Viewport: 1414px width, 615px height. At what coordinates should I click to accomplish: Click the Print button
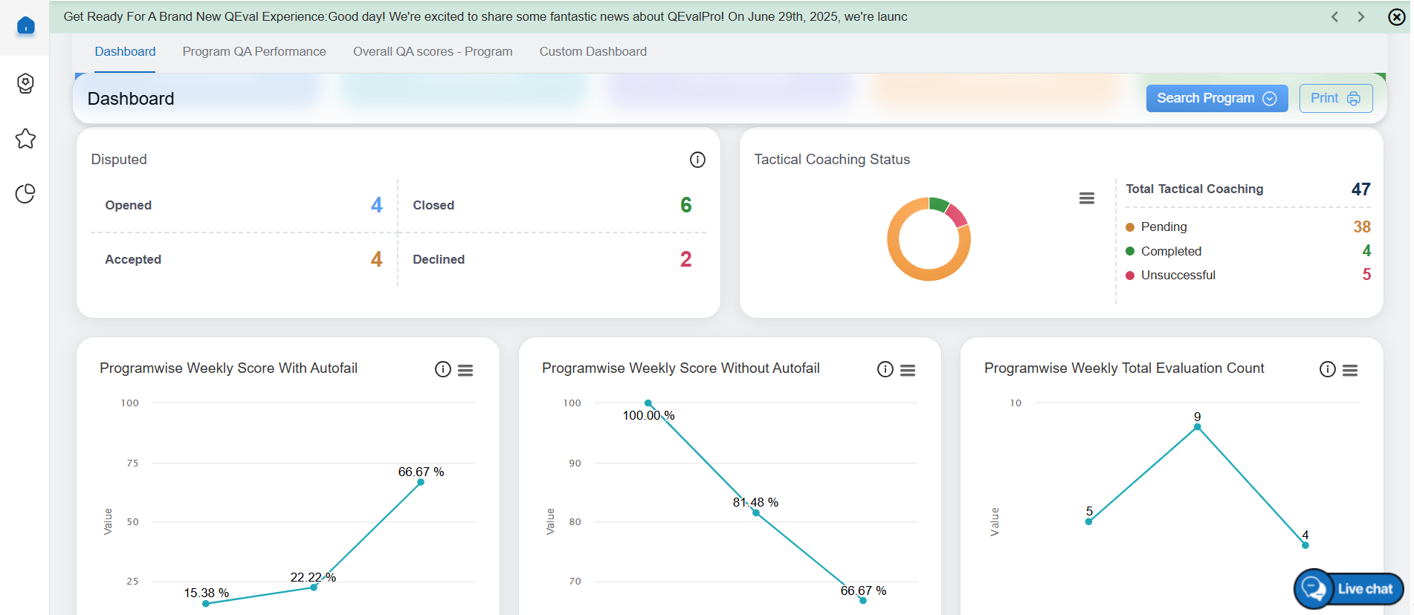pyautogui.click(x=1335, y=99)
